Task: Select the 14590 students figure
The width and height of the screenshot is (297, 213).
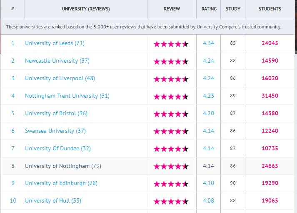Action: pos(270,61)
